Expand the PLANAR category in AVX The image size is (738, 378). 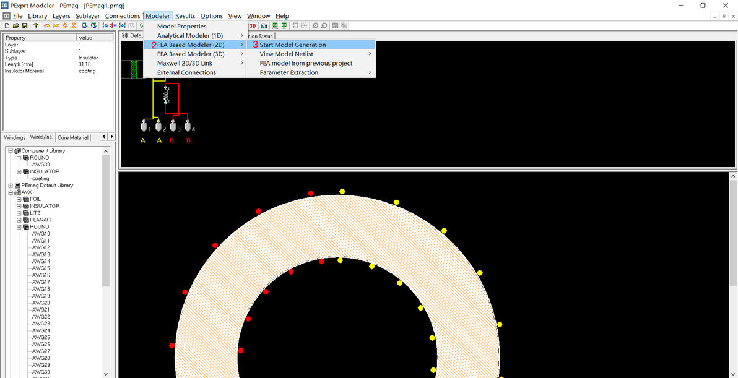(19, 220)
